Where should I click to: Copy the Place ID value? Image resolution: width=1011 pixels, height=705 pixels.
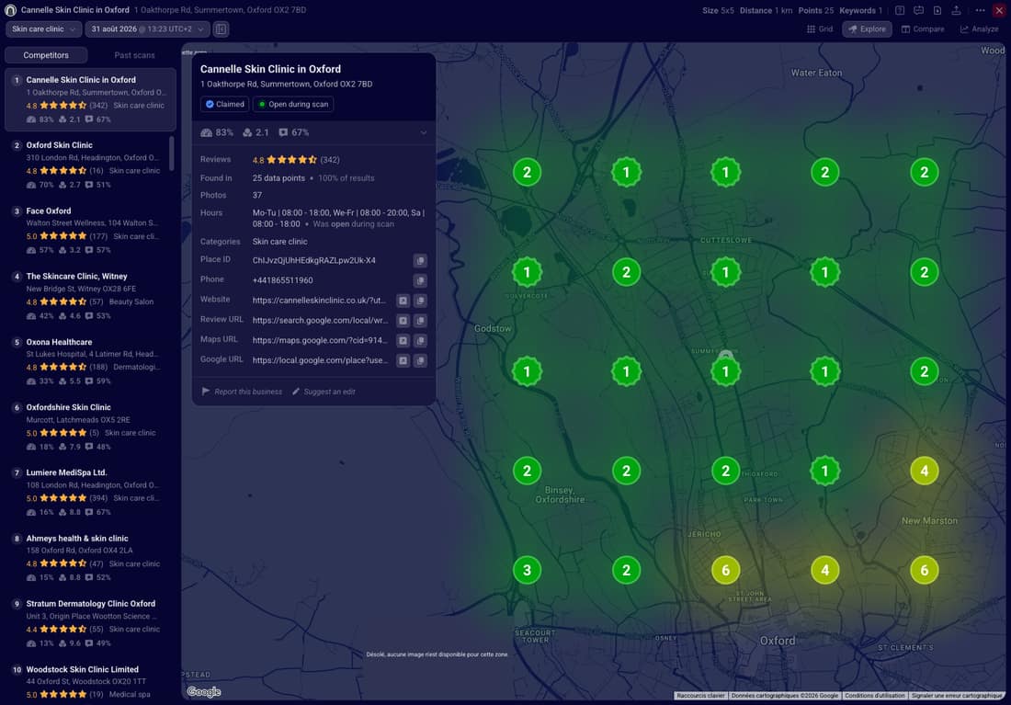pos(420,261)
